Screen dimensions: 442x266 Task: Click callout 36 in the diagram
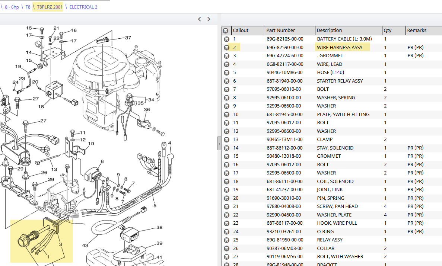[x=147, y=110]
